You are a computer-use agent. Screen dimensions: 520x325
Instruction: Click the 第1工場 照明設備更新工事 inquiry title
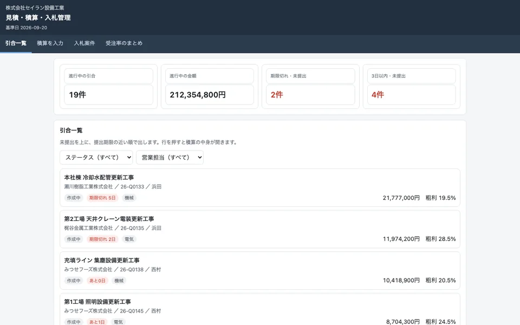click(x=97, y=302)
